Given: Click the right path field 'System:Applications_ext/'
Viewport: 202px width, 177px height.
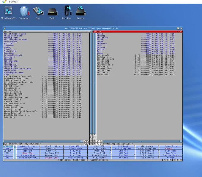Looking at the screenshot, I should [x=143, y=144].
